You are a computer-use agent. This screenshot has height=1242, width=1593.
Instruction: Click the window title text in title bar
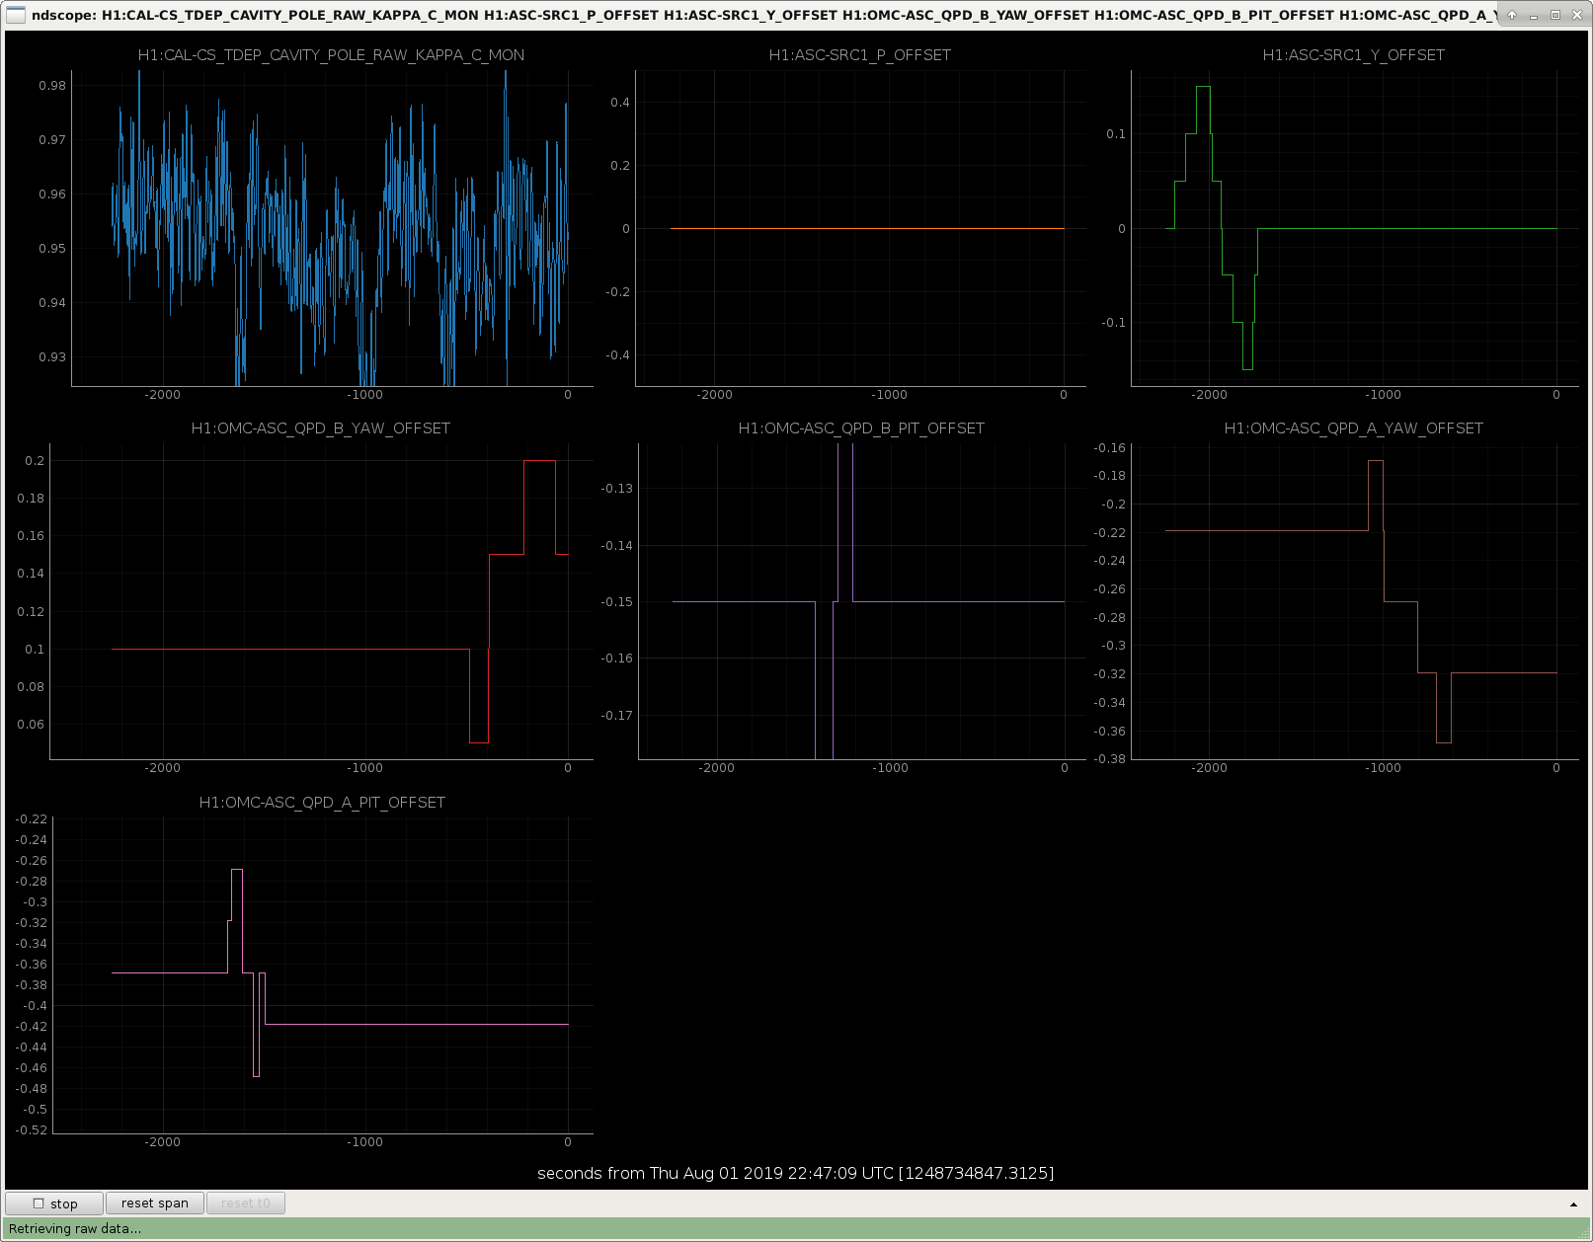(x=764, y=15)
